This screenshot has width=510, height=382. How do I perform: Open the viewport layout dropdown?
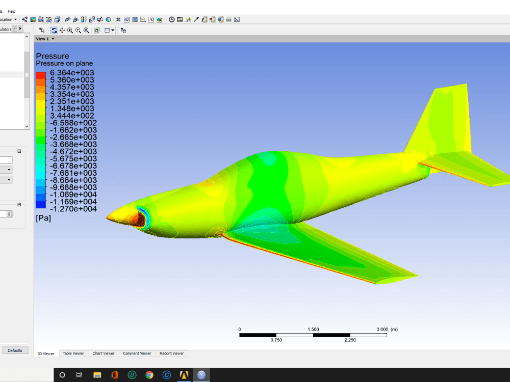click(x=113, y=30)
